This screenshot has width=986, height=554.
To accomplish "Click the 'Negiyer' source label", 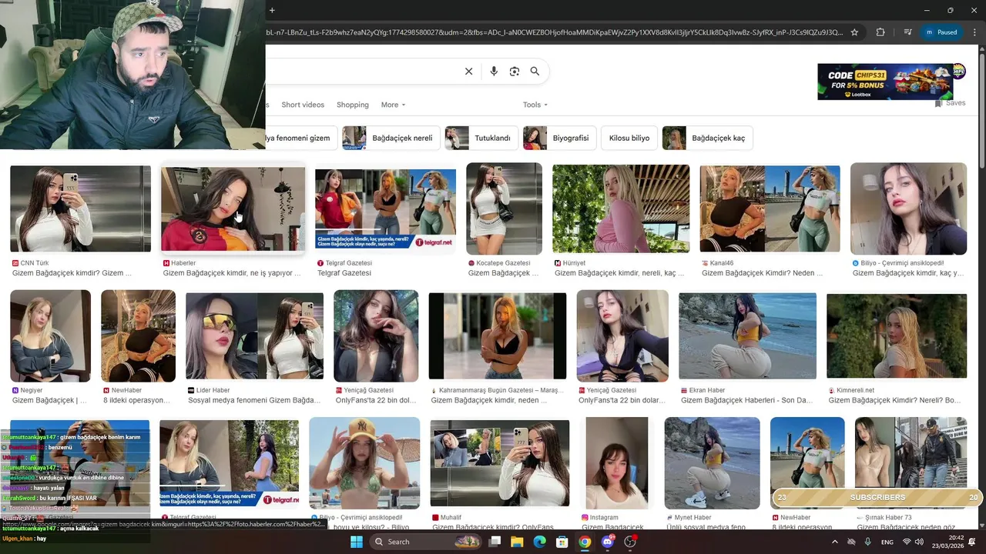I will click(32, 390).
